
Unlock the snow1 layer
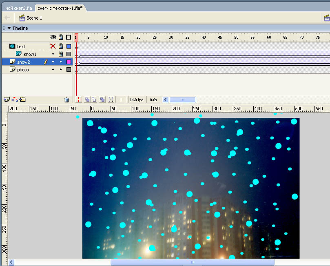coord(61,54)
